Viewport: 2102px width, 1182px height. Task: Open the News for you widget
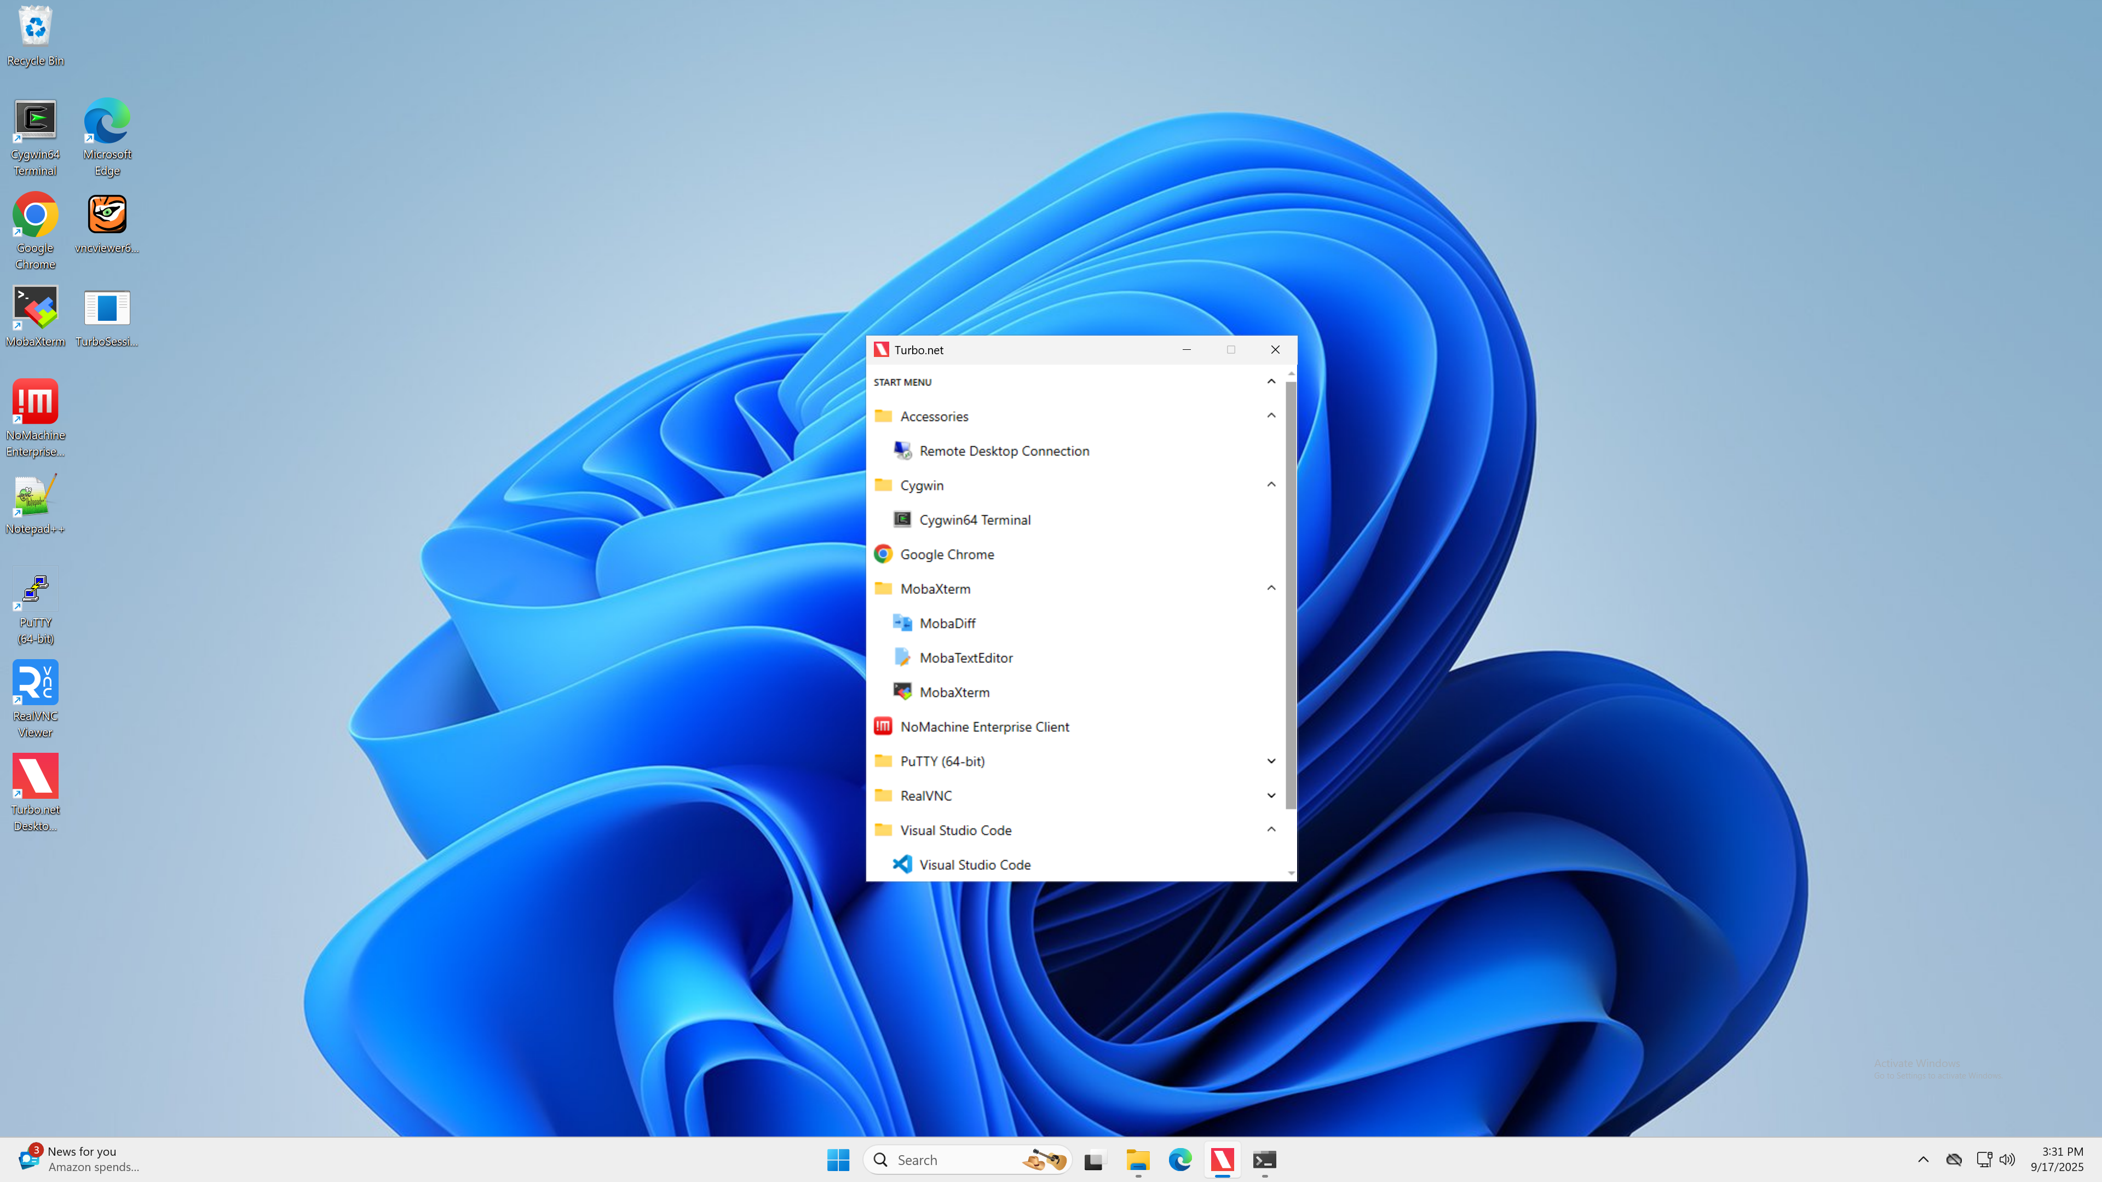pyautogui.click(x=80, y=1159)
